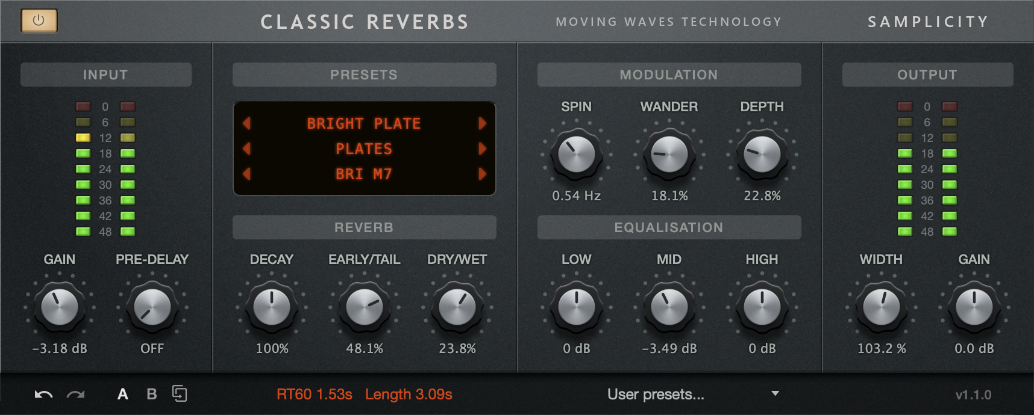The height and width of the screenshot is (415, 1034).
Task: Click the EQUALISATION section header
Action: click(x=669, y=227)
